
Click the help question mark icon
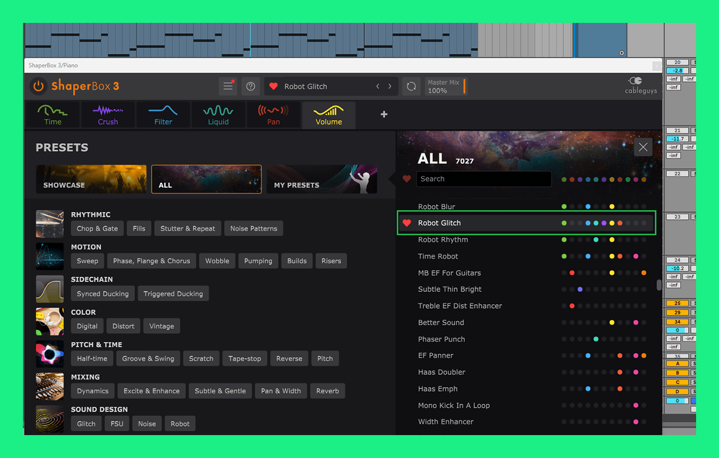click(251, 86)
